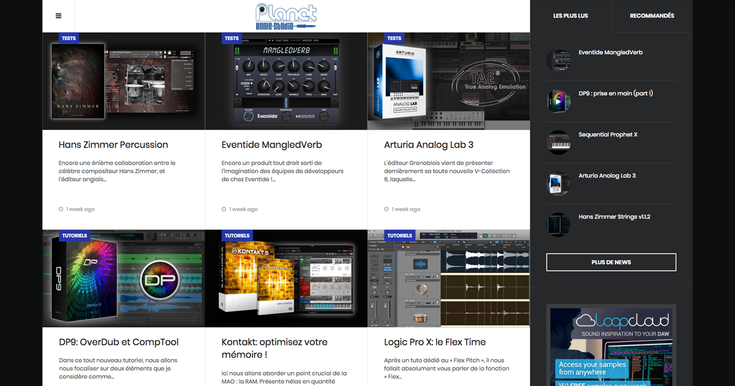Click the Hans Zimmer Strings sidebar thumbnail
The width and height of the screenshot is (735, 386).
click(558, 224)
